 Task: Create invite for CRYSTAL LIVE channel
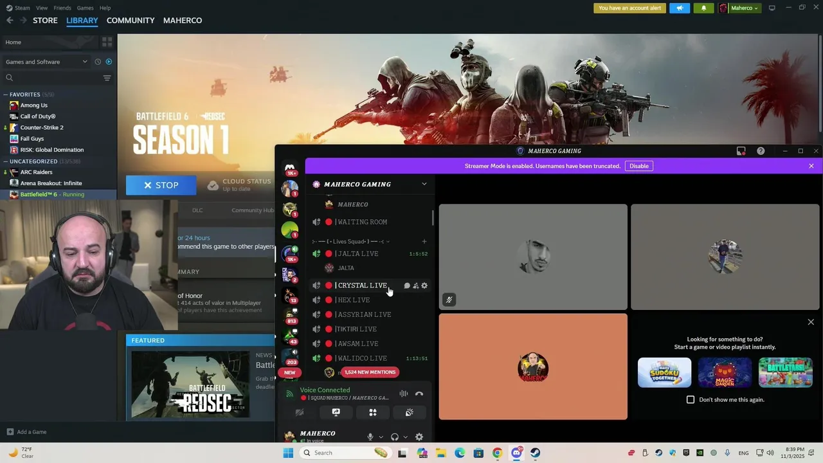(x=415, y=286)
